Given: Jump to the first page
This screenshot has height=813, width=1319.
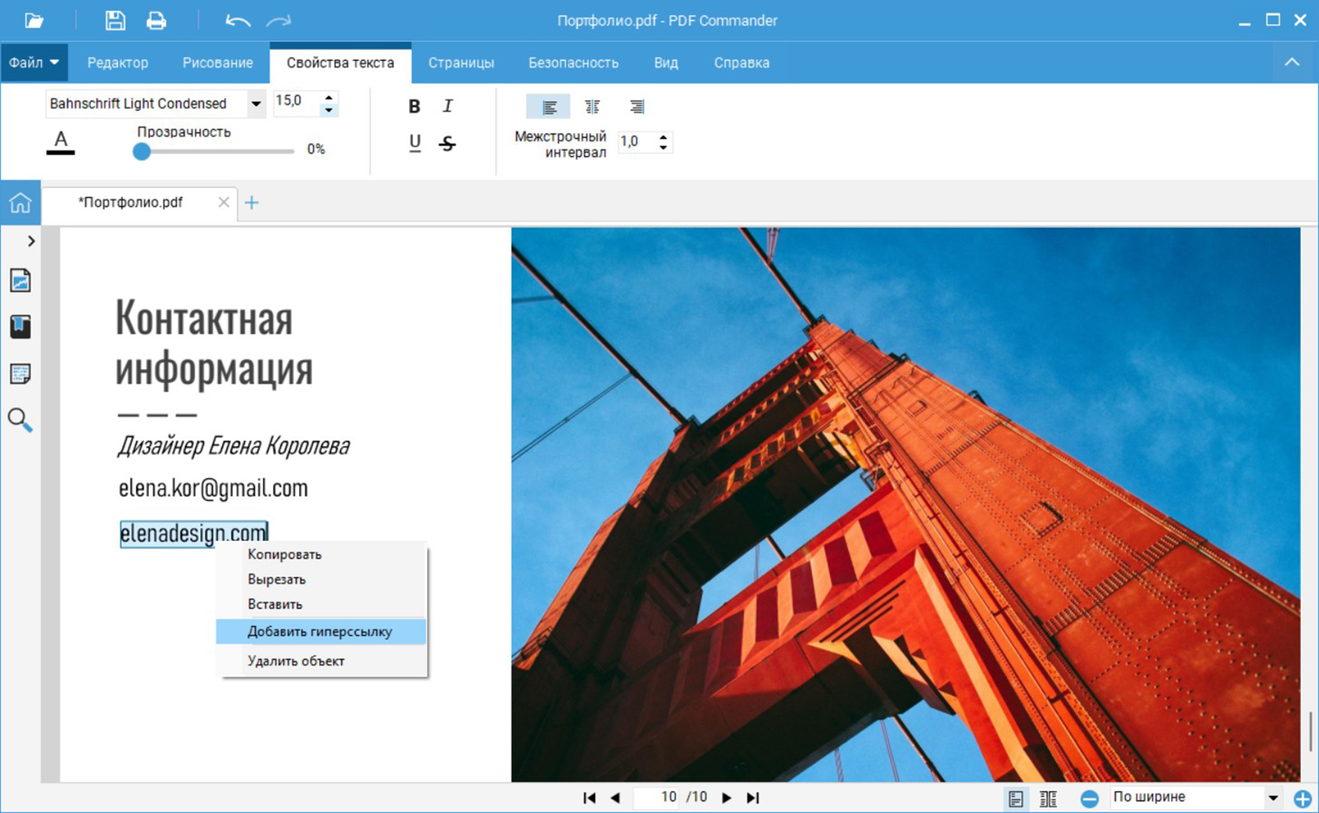Looking at the screenshot, I should [x=589, y=797].
